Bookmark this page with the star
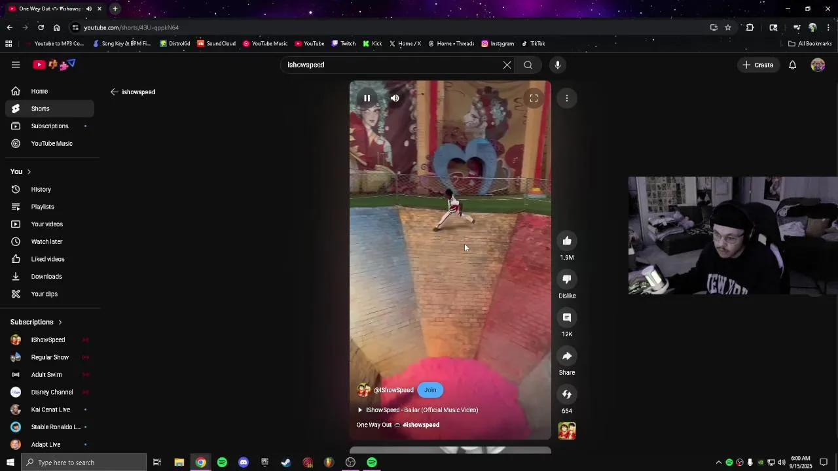 (x=728, y=27)
